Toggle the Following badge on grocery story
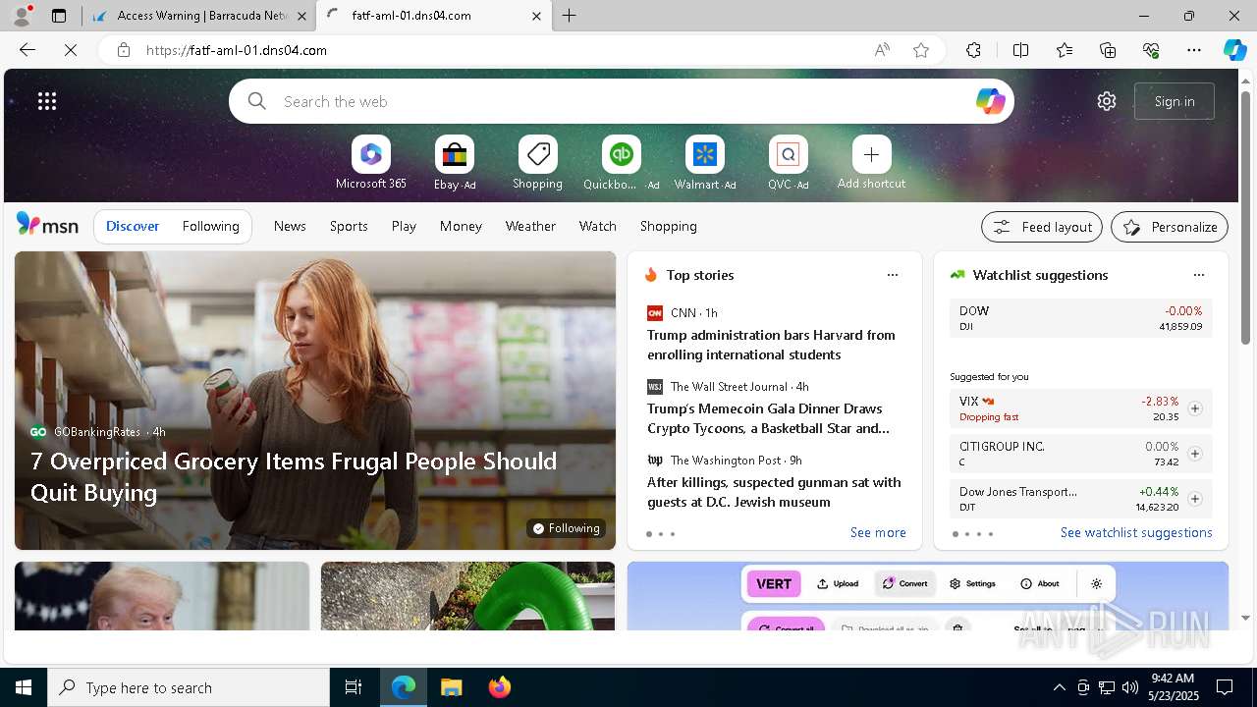Image resolution: width=1257 pixels, height=707 pixels. pyautogui.click(x=566, y=528)
